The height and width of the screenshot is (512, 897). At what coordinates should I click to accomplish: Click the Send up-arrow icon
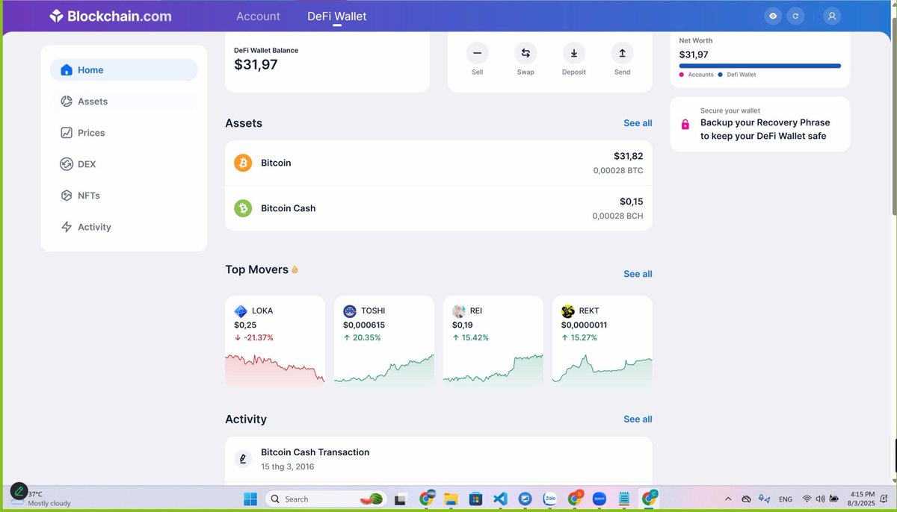pos(622,53)
